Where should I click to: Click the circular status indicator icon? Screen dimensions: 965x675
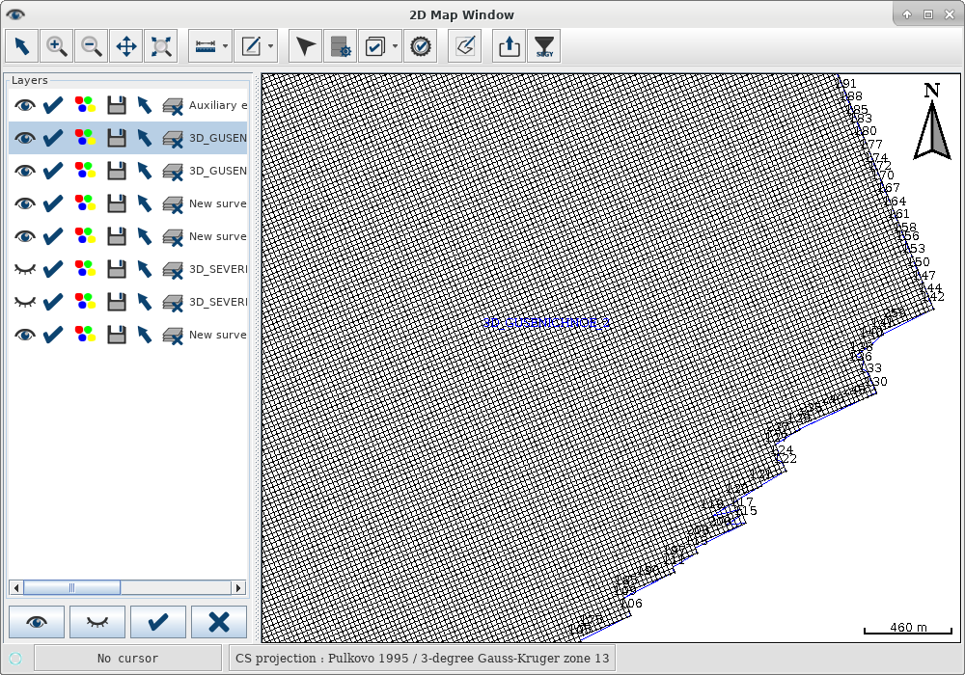[x=16, y=659]
